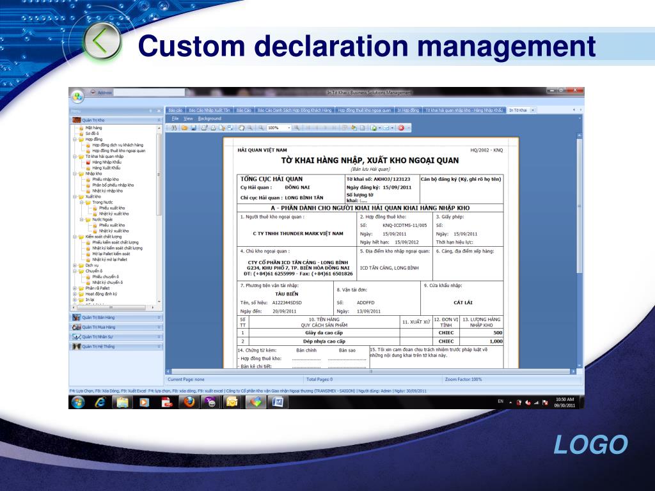
Task: Open Sơ đồ ô in the tree
Action: (x=92, y=134)
